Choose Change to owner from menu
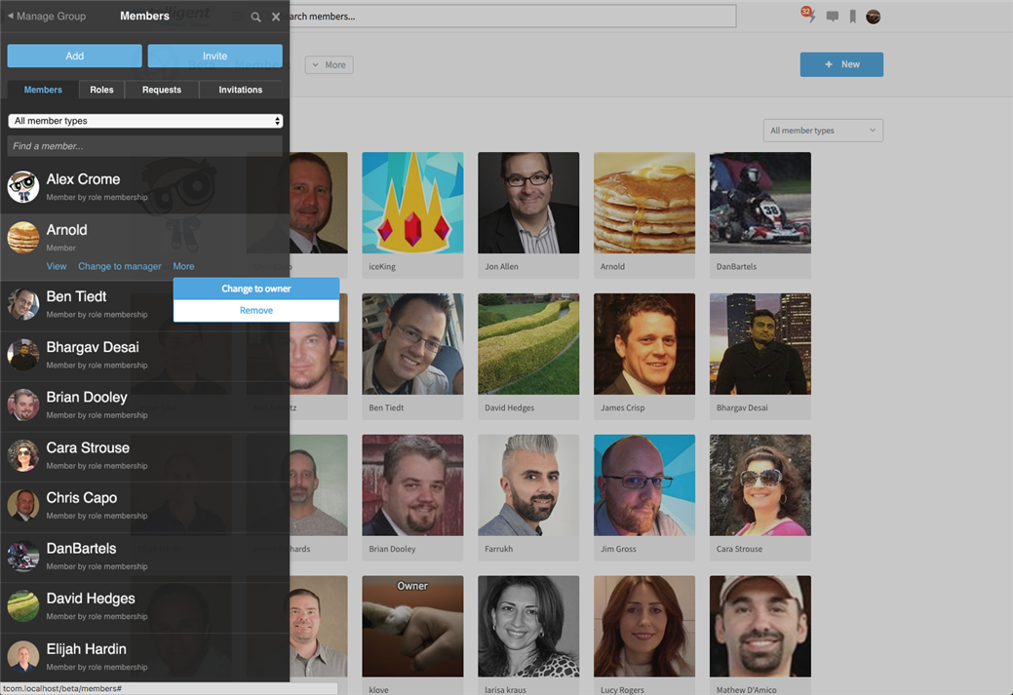The image size is (1013, 695). click(x=255, y=289)
